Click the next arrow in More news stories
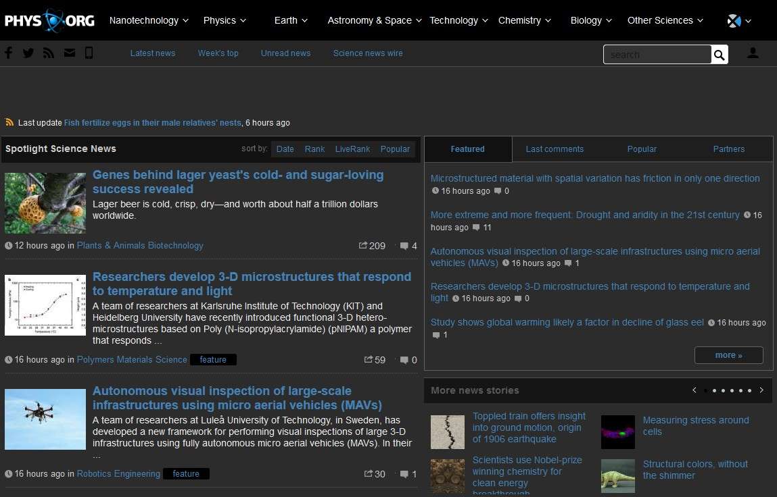 (761, 390)
